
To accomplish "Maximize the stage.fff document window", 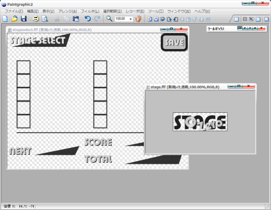I will [x=239, y=86].
